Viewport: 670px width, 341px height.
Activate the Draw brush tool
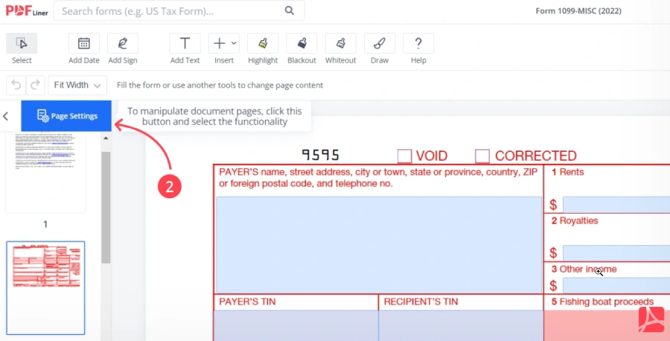[x=380, y=48]
